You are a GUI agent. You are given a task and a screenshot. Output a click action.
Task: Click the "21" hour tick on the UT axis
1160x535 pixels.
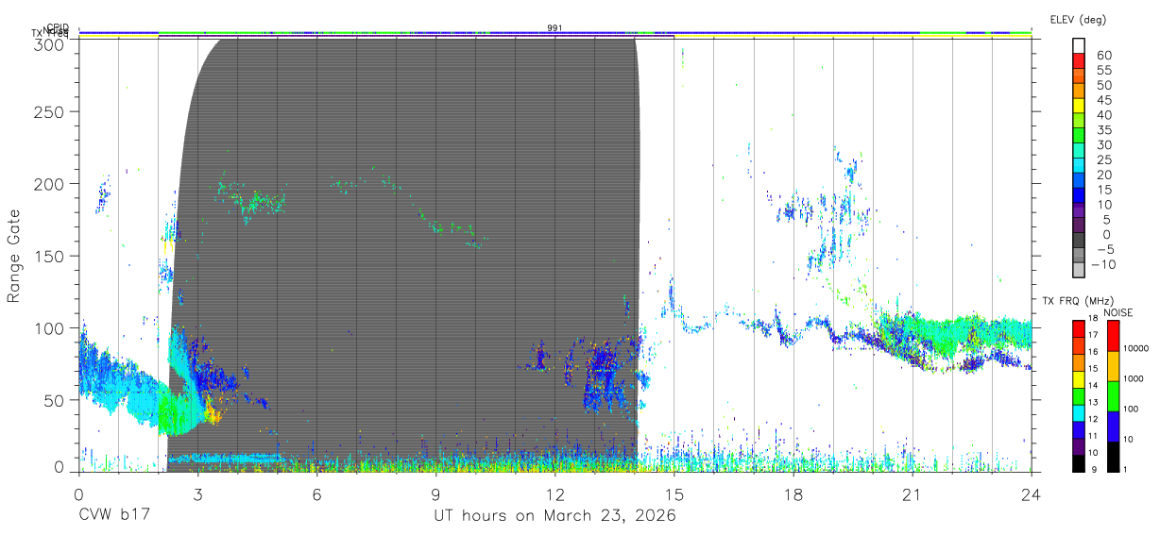912,494
